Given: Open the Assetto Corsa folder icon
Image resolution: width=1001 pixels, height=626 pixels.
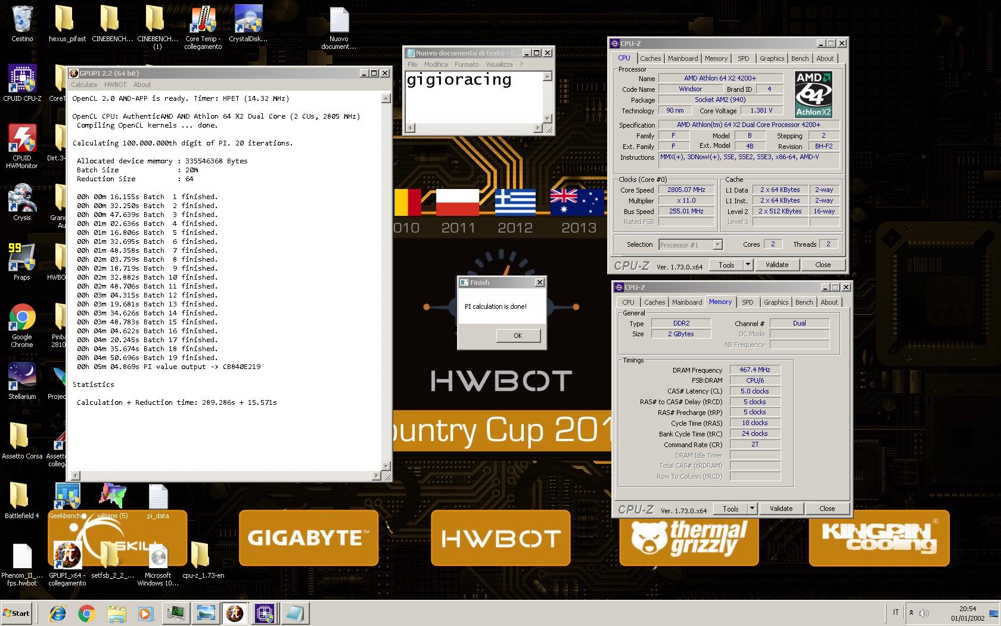Looking at the screenshot, I should [22, 441].
